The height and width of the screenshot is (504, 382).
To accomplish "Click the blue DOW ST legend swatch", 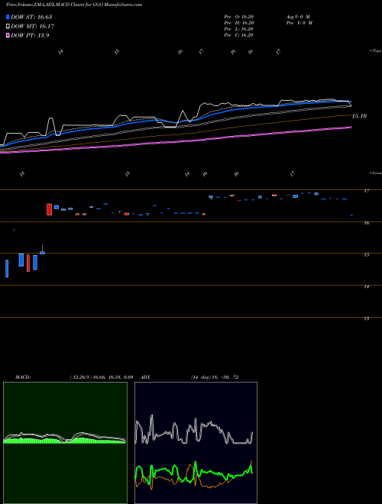I will pyautogui.click(x=8, y=17).
